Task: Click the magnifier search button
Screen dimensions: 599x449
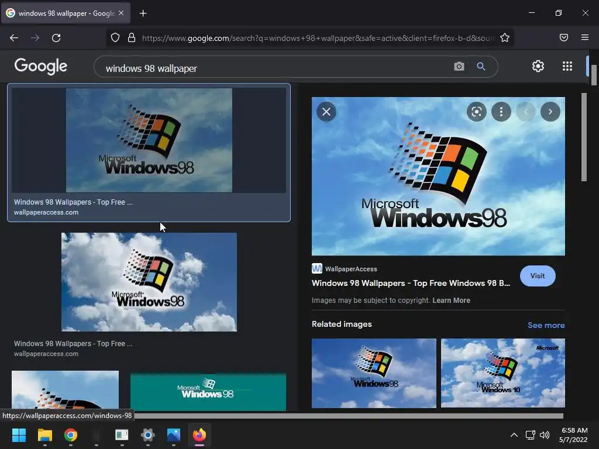Action: pos(481,67)
